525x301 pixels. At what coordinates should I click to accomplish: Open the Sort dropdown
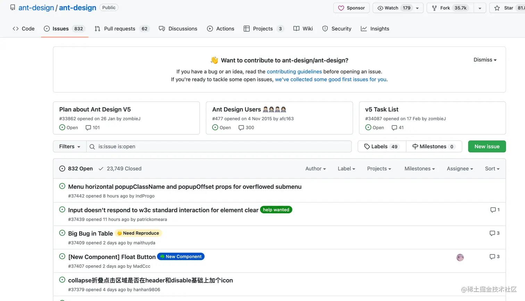[x=492, y=169]
